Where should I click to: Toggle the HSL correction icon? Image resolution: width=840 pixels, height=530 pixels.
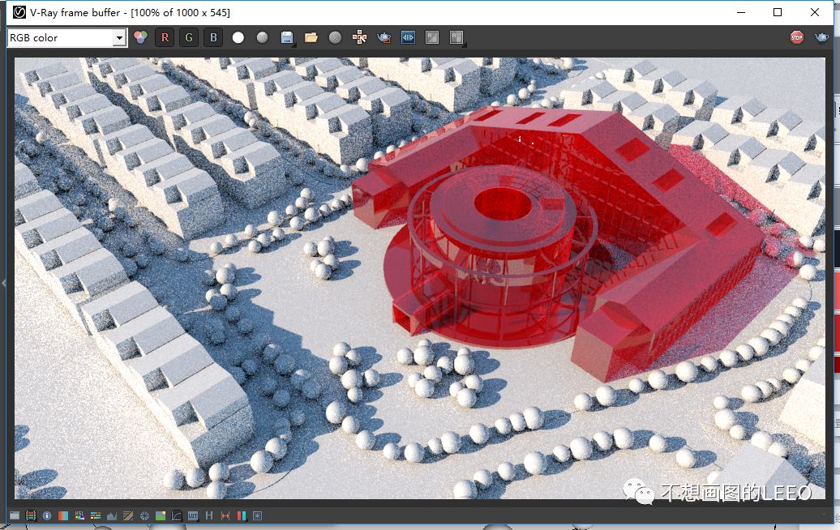[79, 515]
